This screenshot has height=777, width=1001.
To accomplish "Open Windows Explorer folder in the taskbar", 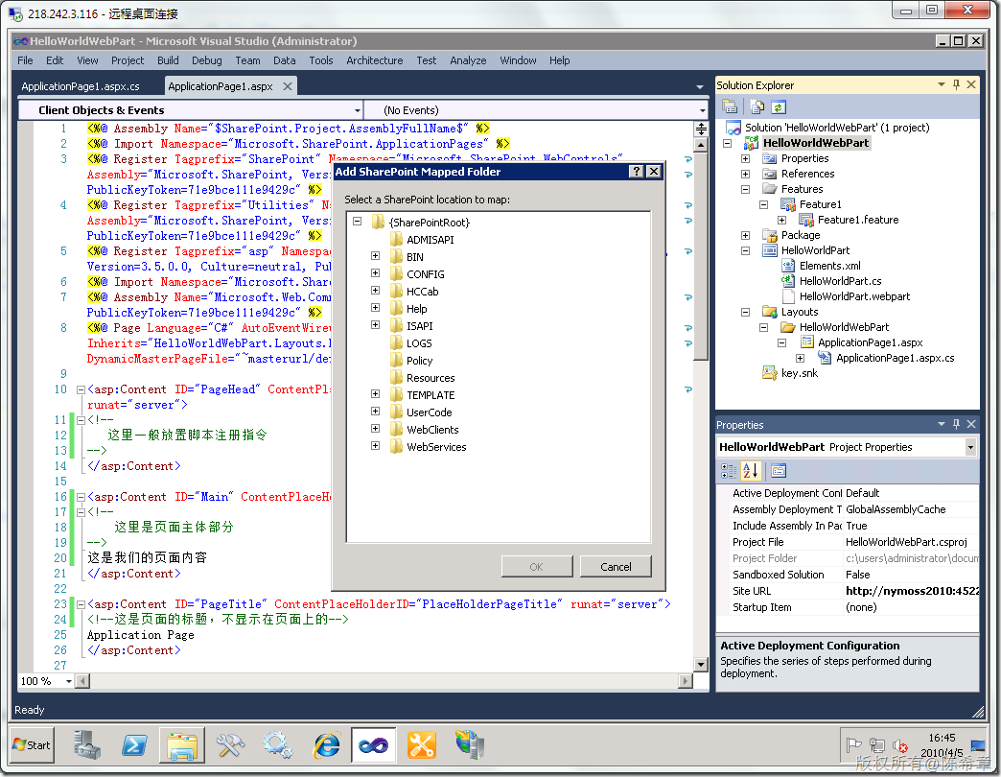I will (182, 745).
